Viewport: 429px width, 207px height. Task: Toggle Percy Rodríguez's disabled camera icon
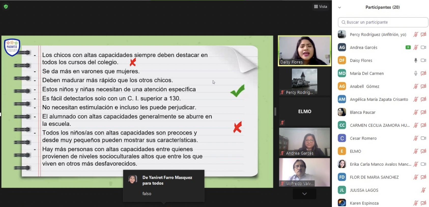point(423,34)
